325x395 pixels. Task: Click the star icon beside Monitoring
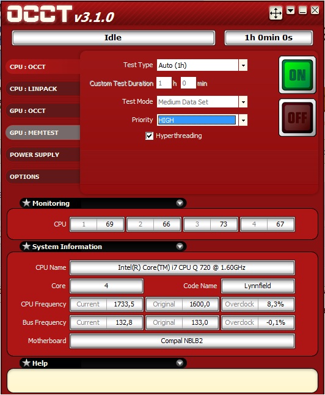26,203
